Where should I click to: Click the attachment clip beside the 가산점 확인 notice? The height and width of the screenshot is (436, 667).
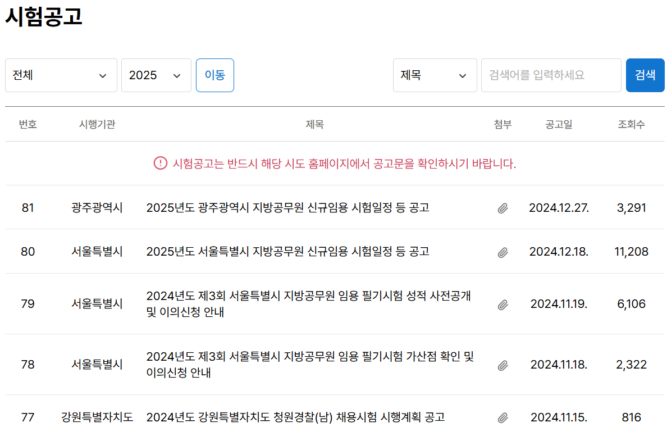[502, 364]
